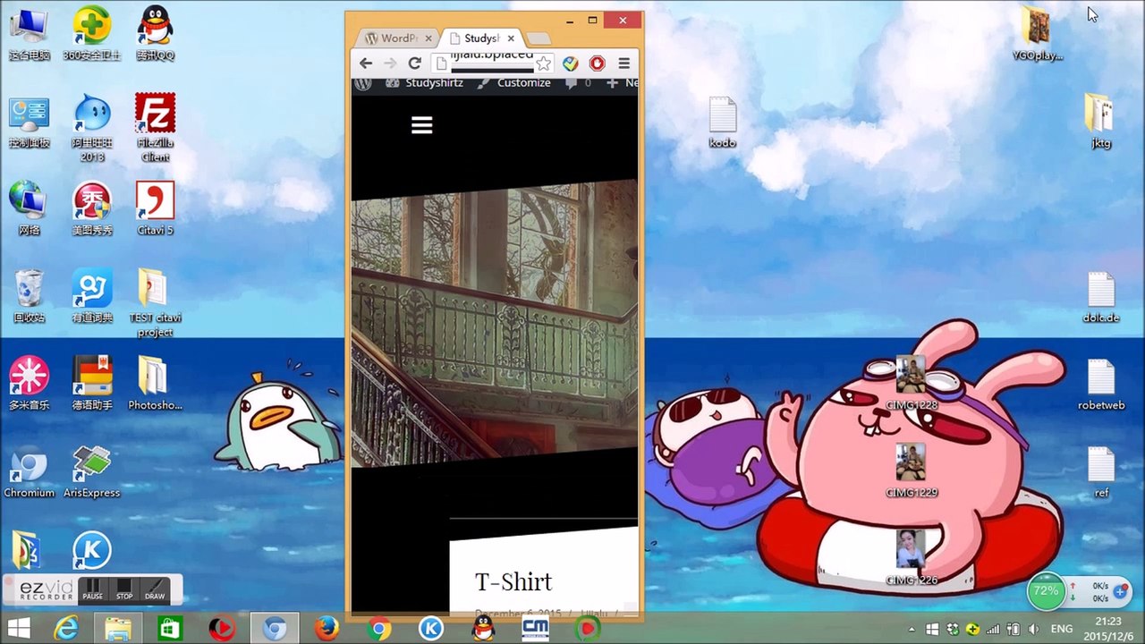This screenshot has width=1145, height=644.
Task: Open the Photoshop folder on desktop
Action: [155, 384]
